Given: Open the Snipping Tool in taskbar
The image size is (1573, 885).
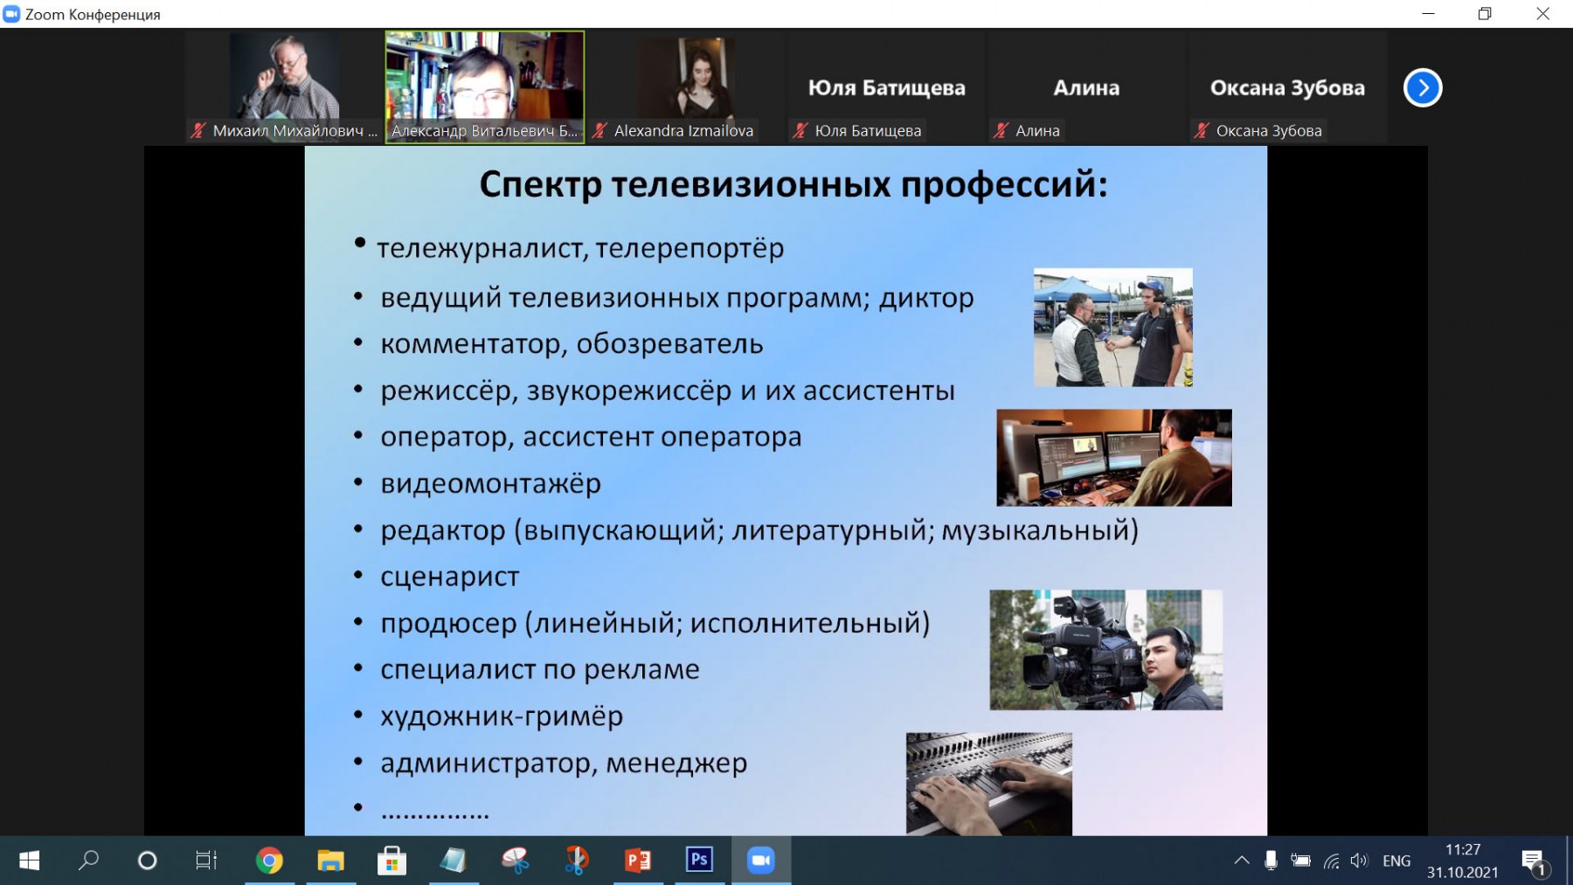Looking at the screenshot, I should [x=515, y=861].
